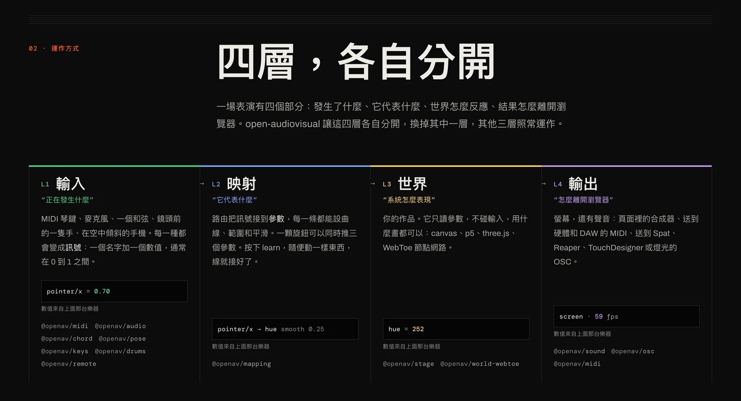
Task: Select the L4 "輸出" column heading
Action: click(583, 184)
